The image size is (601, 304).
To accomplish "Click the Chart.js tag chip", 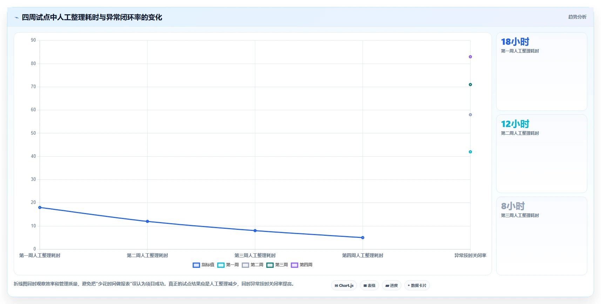I will point(344,285).
